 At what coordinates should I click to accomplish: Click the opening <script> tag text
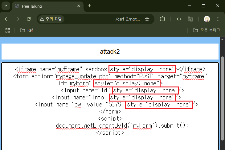tap(110, 119)
